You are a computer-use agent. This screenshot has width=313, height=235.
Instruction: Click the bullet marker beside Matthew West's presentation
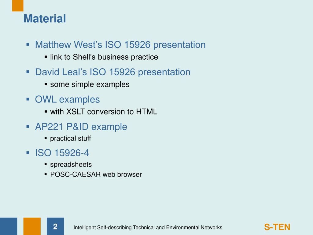click(28, 44)
